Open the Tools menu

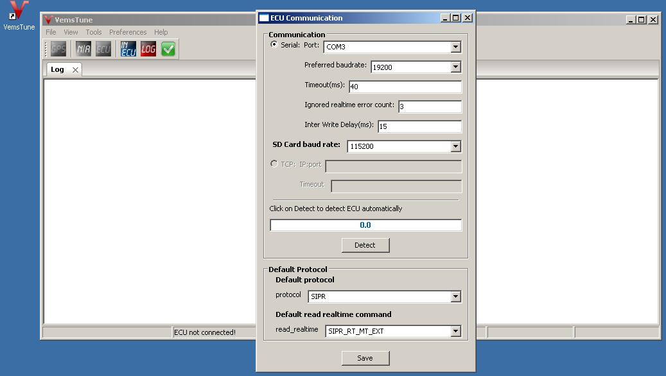point(93,32)
